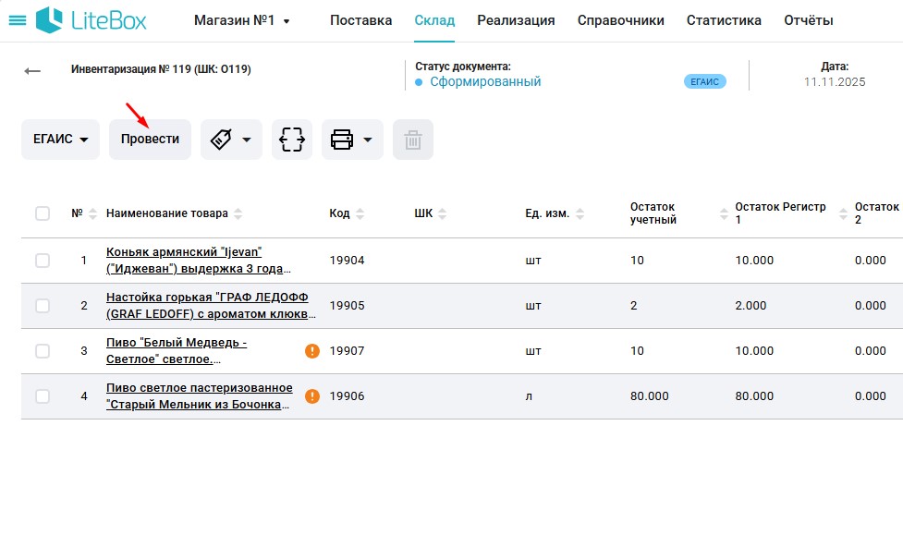Click the warning icon on Пиво Белый Медведь row

(x=311, y=351)
